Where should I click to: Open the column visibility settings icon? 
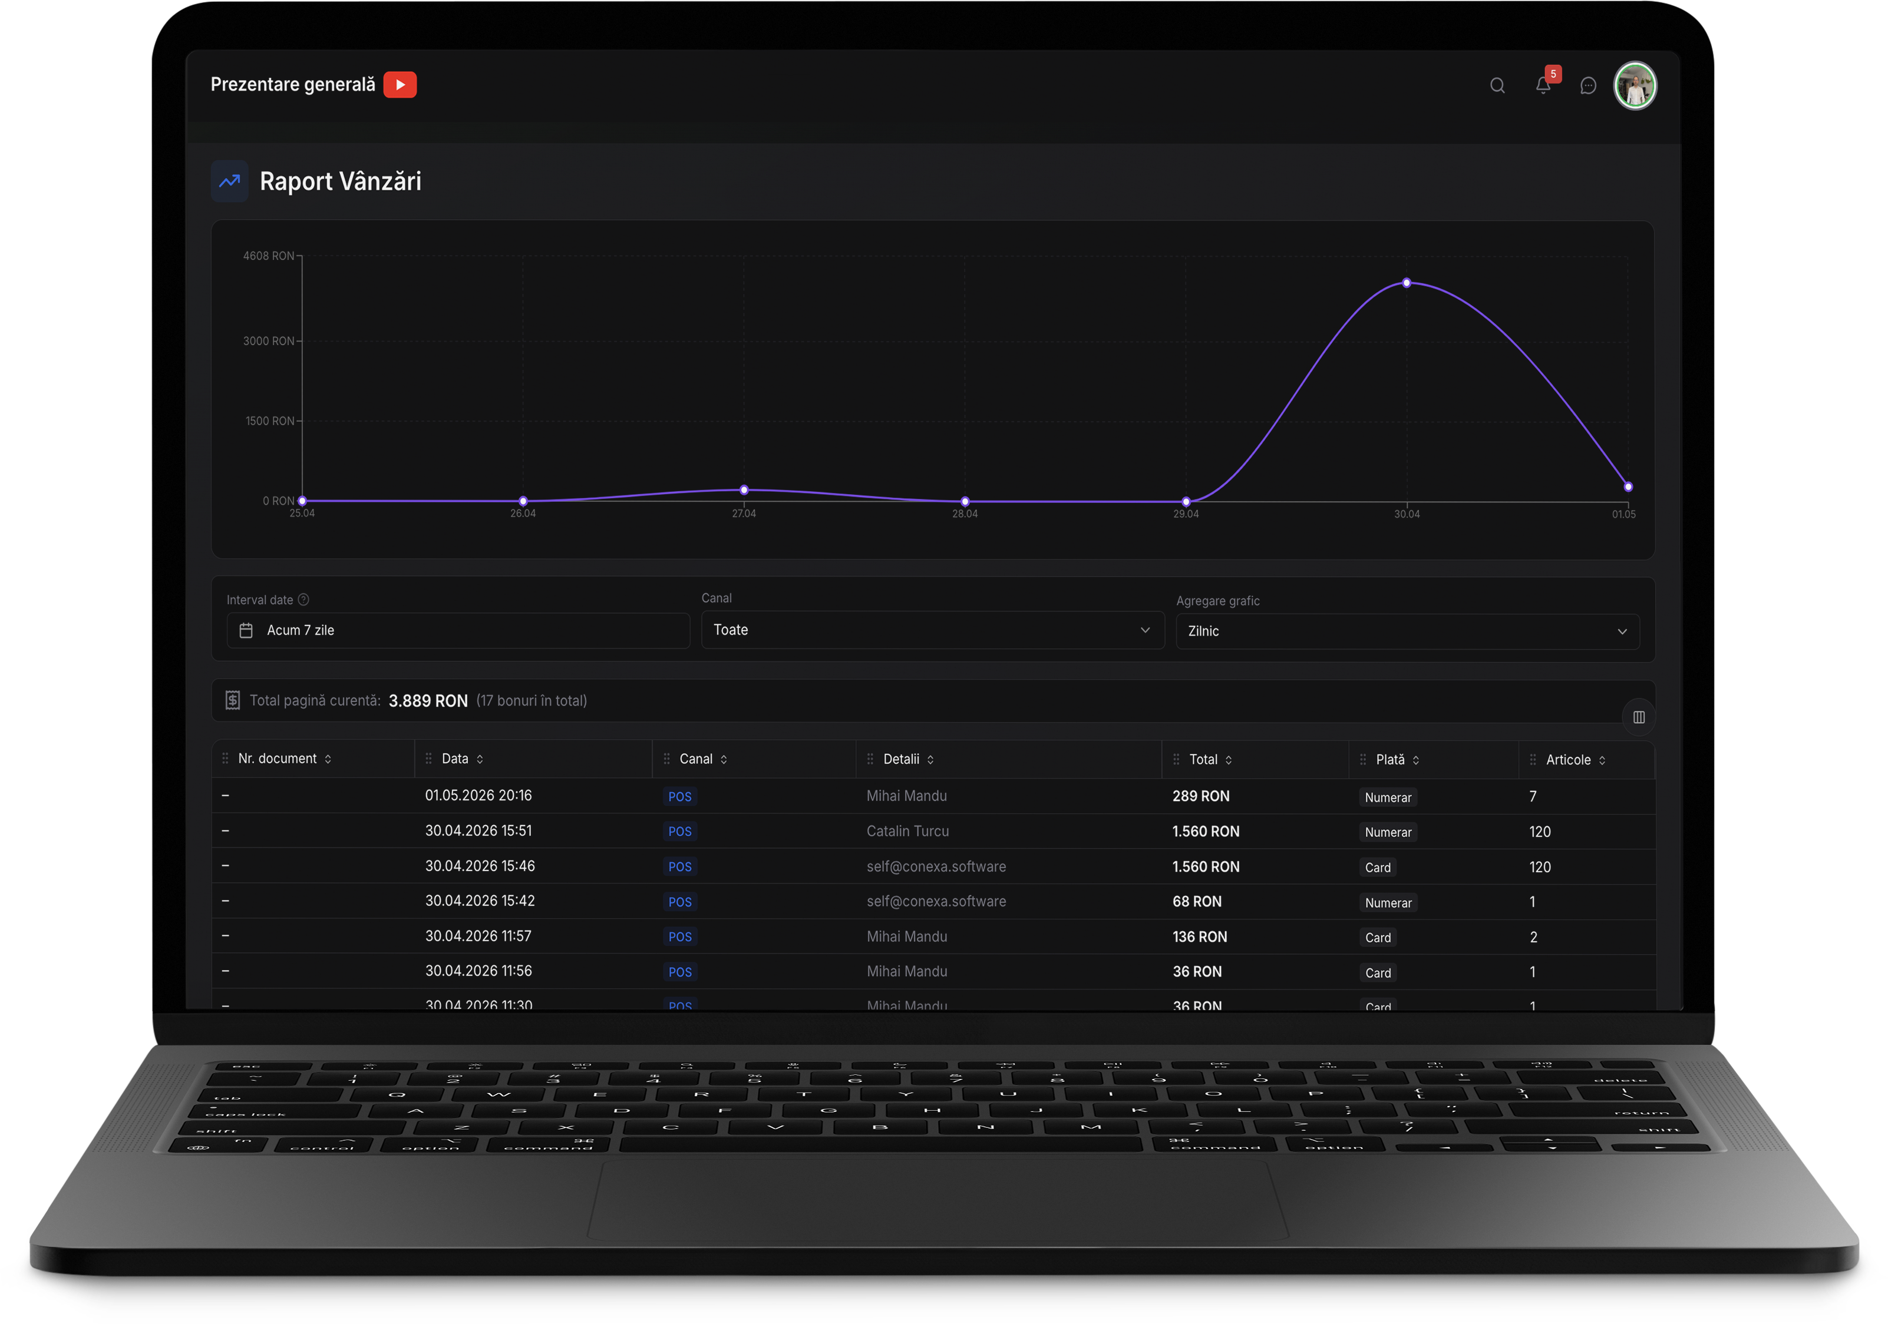coord(1638,717)
